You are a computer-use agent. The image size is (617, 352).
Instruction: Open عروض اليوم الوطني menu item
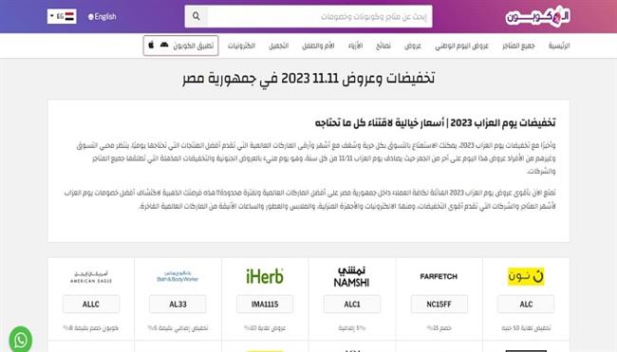coord(461,46)
